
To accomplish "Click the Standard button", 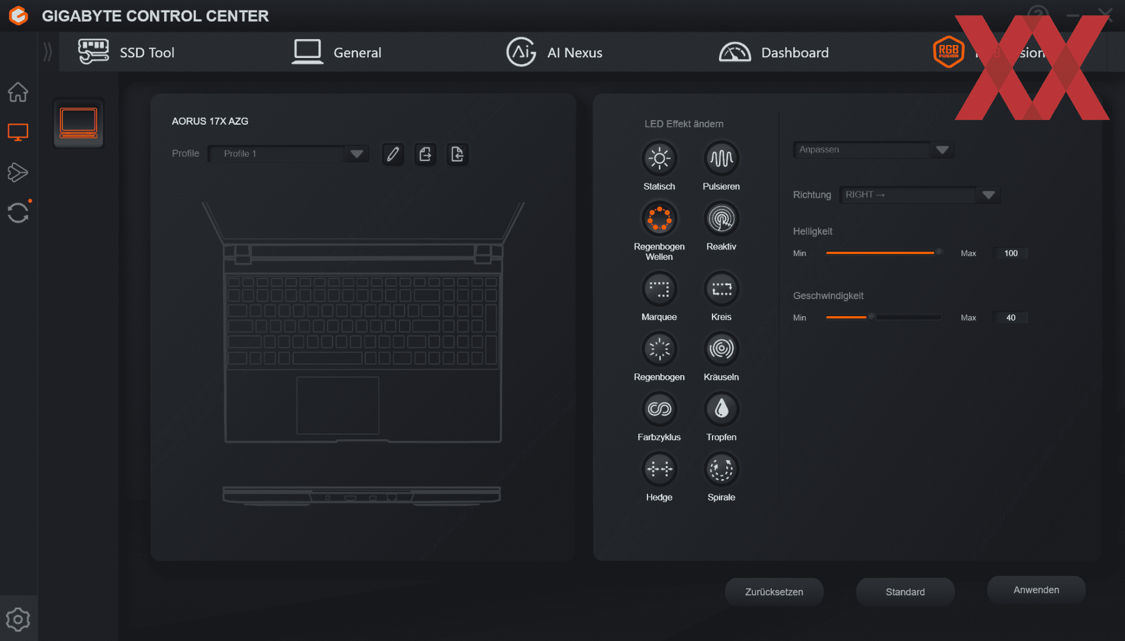I will click(905, 592).
